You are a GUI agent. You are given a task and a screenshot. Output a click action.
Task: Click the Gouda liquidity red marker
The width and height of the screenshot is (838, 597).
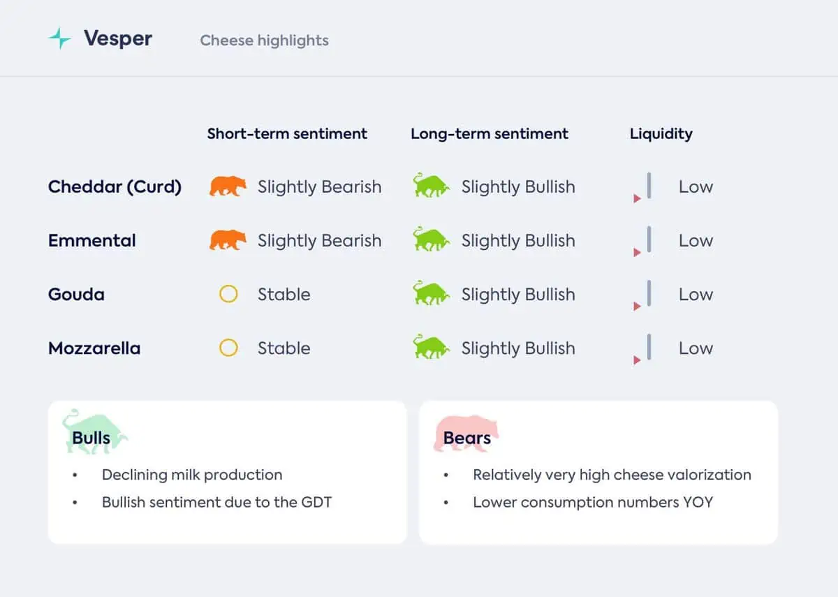[637, 307]
